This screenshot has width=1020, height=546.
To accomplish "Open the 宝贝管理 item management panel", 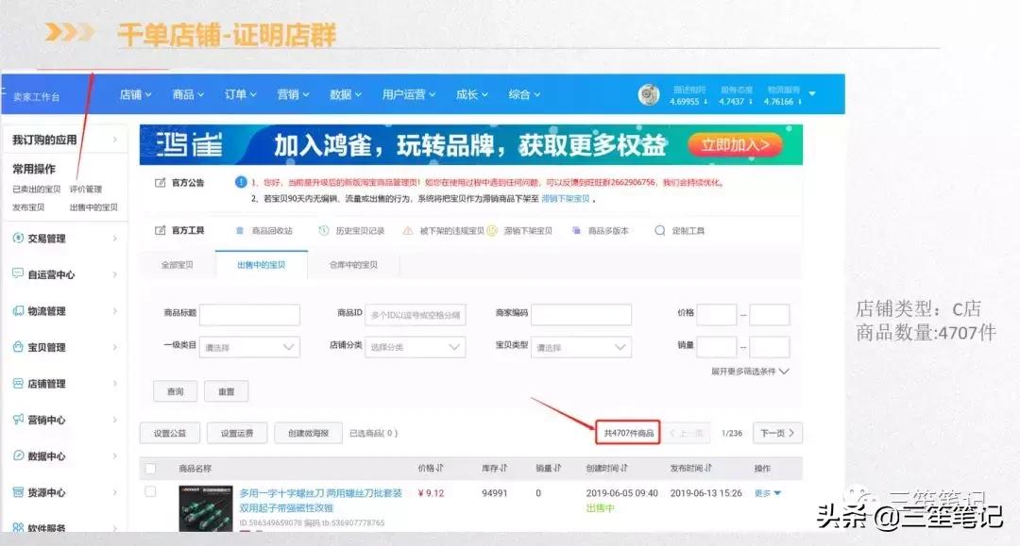I will (45, 347).
